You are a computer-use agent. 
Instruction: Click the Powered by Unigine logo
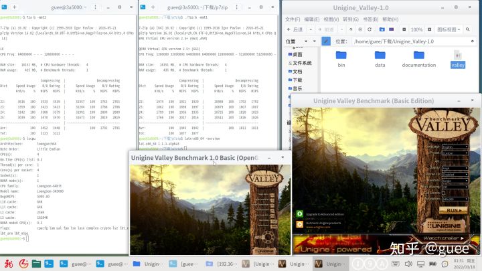444,226
